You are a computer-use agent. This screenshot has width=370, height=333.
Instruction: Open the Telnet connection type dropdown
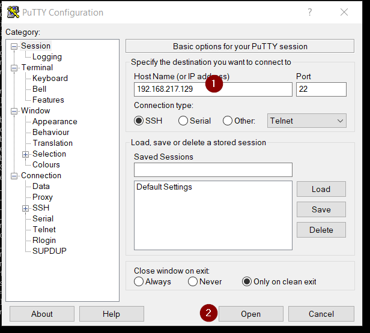point(307,121)
